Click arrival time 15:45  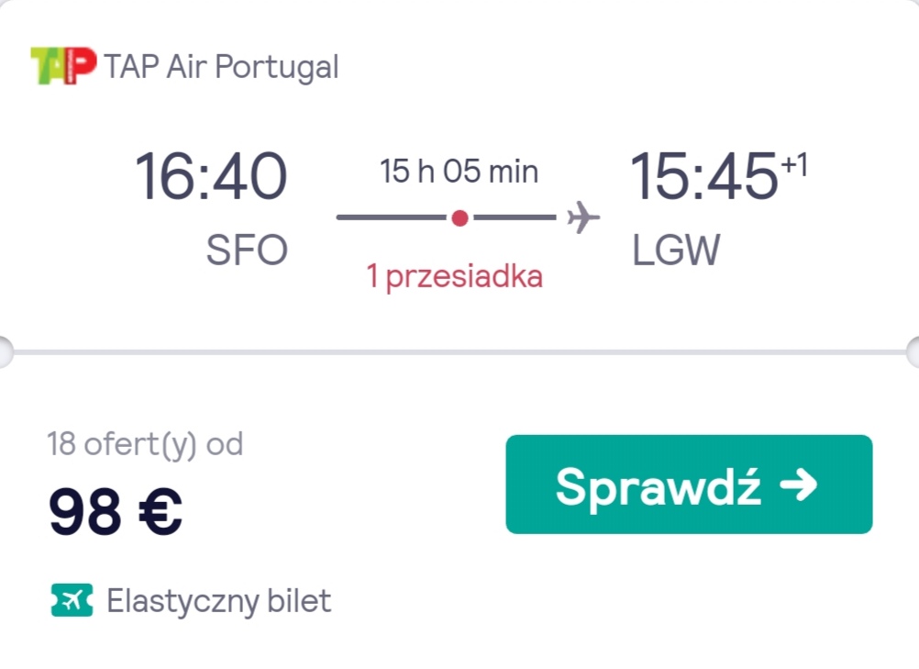(703, 176)
